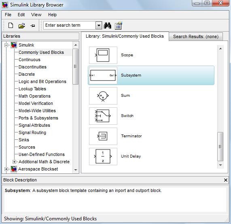
Task: Close the Block Description panel
Action: [226, 180]
